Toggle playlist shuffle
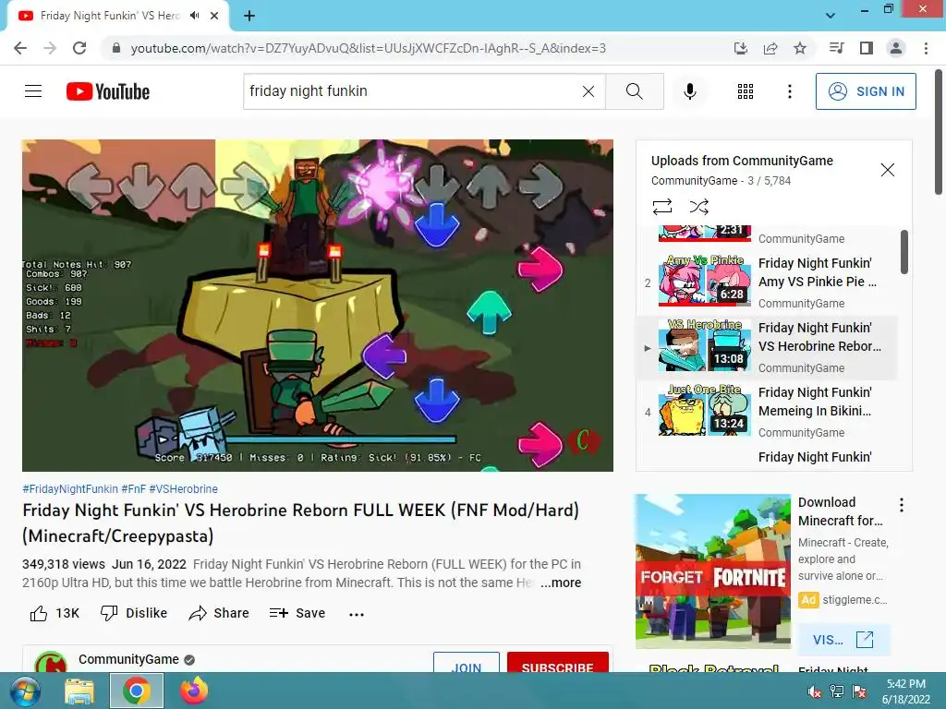The image size is (946, 709). pyautogui.click(x=698, y=207)
